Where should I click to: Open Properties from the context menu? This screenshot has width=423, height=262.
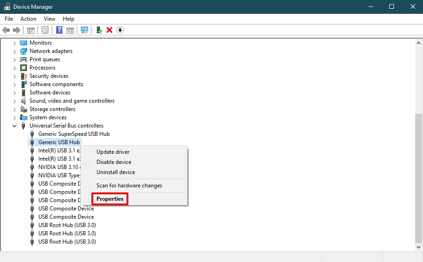134,199
